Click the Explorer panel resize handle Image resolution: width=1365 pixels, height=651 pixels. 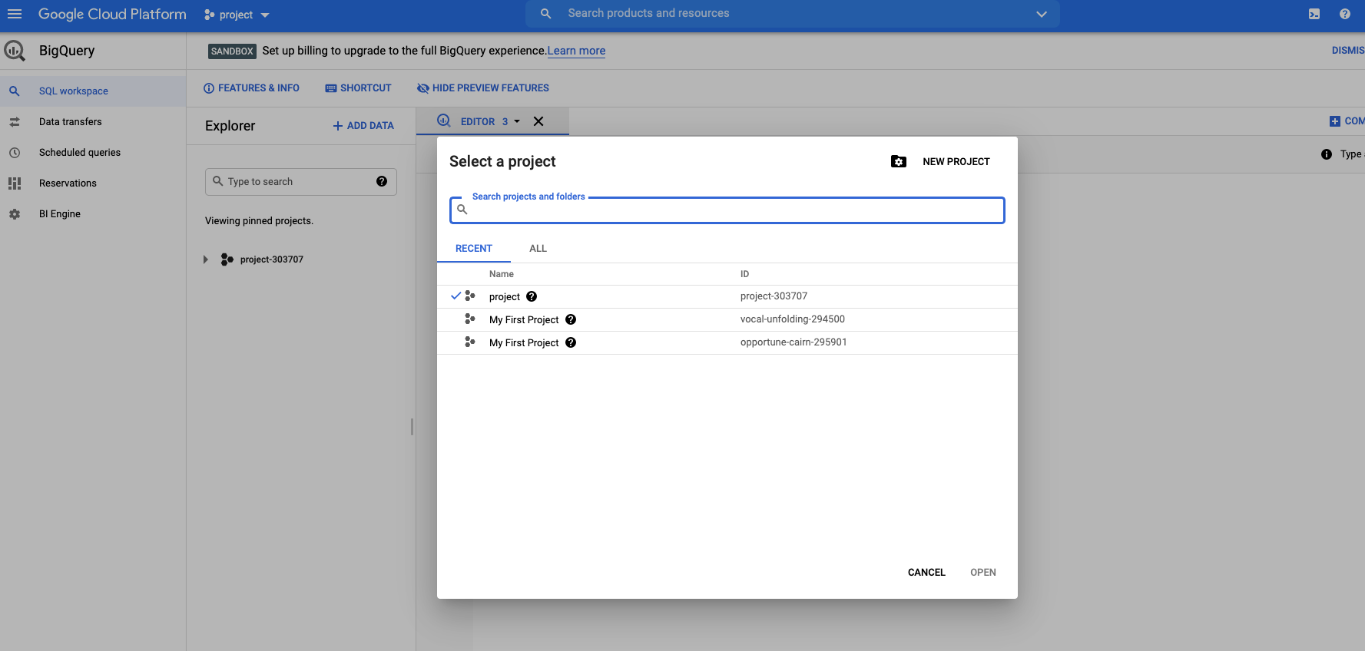pos(412,427)
